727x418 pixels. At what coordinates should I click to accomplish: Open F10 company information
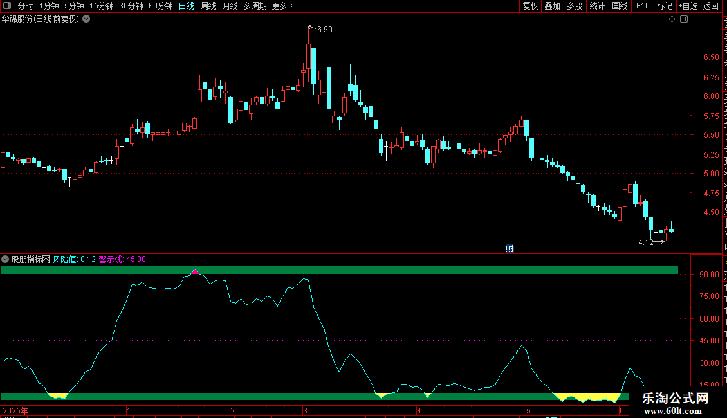point(643,6)
